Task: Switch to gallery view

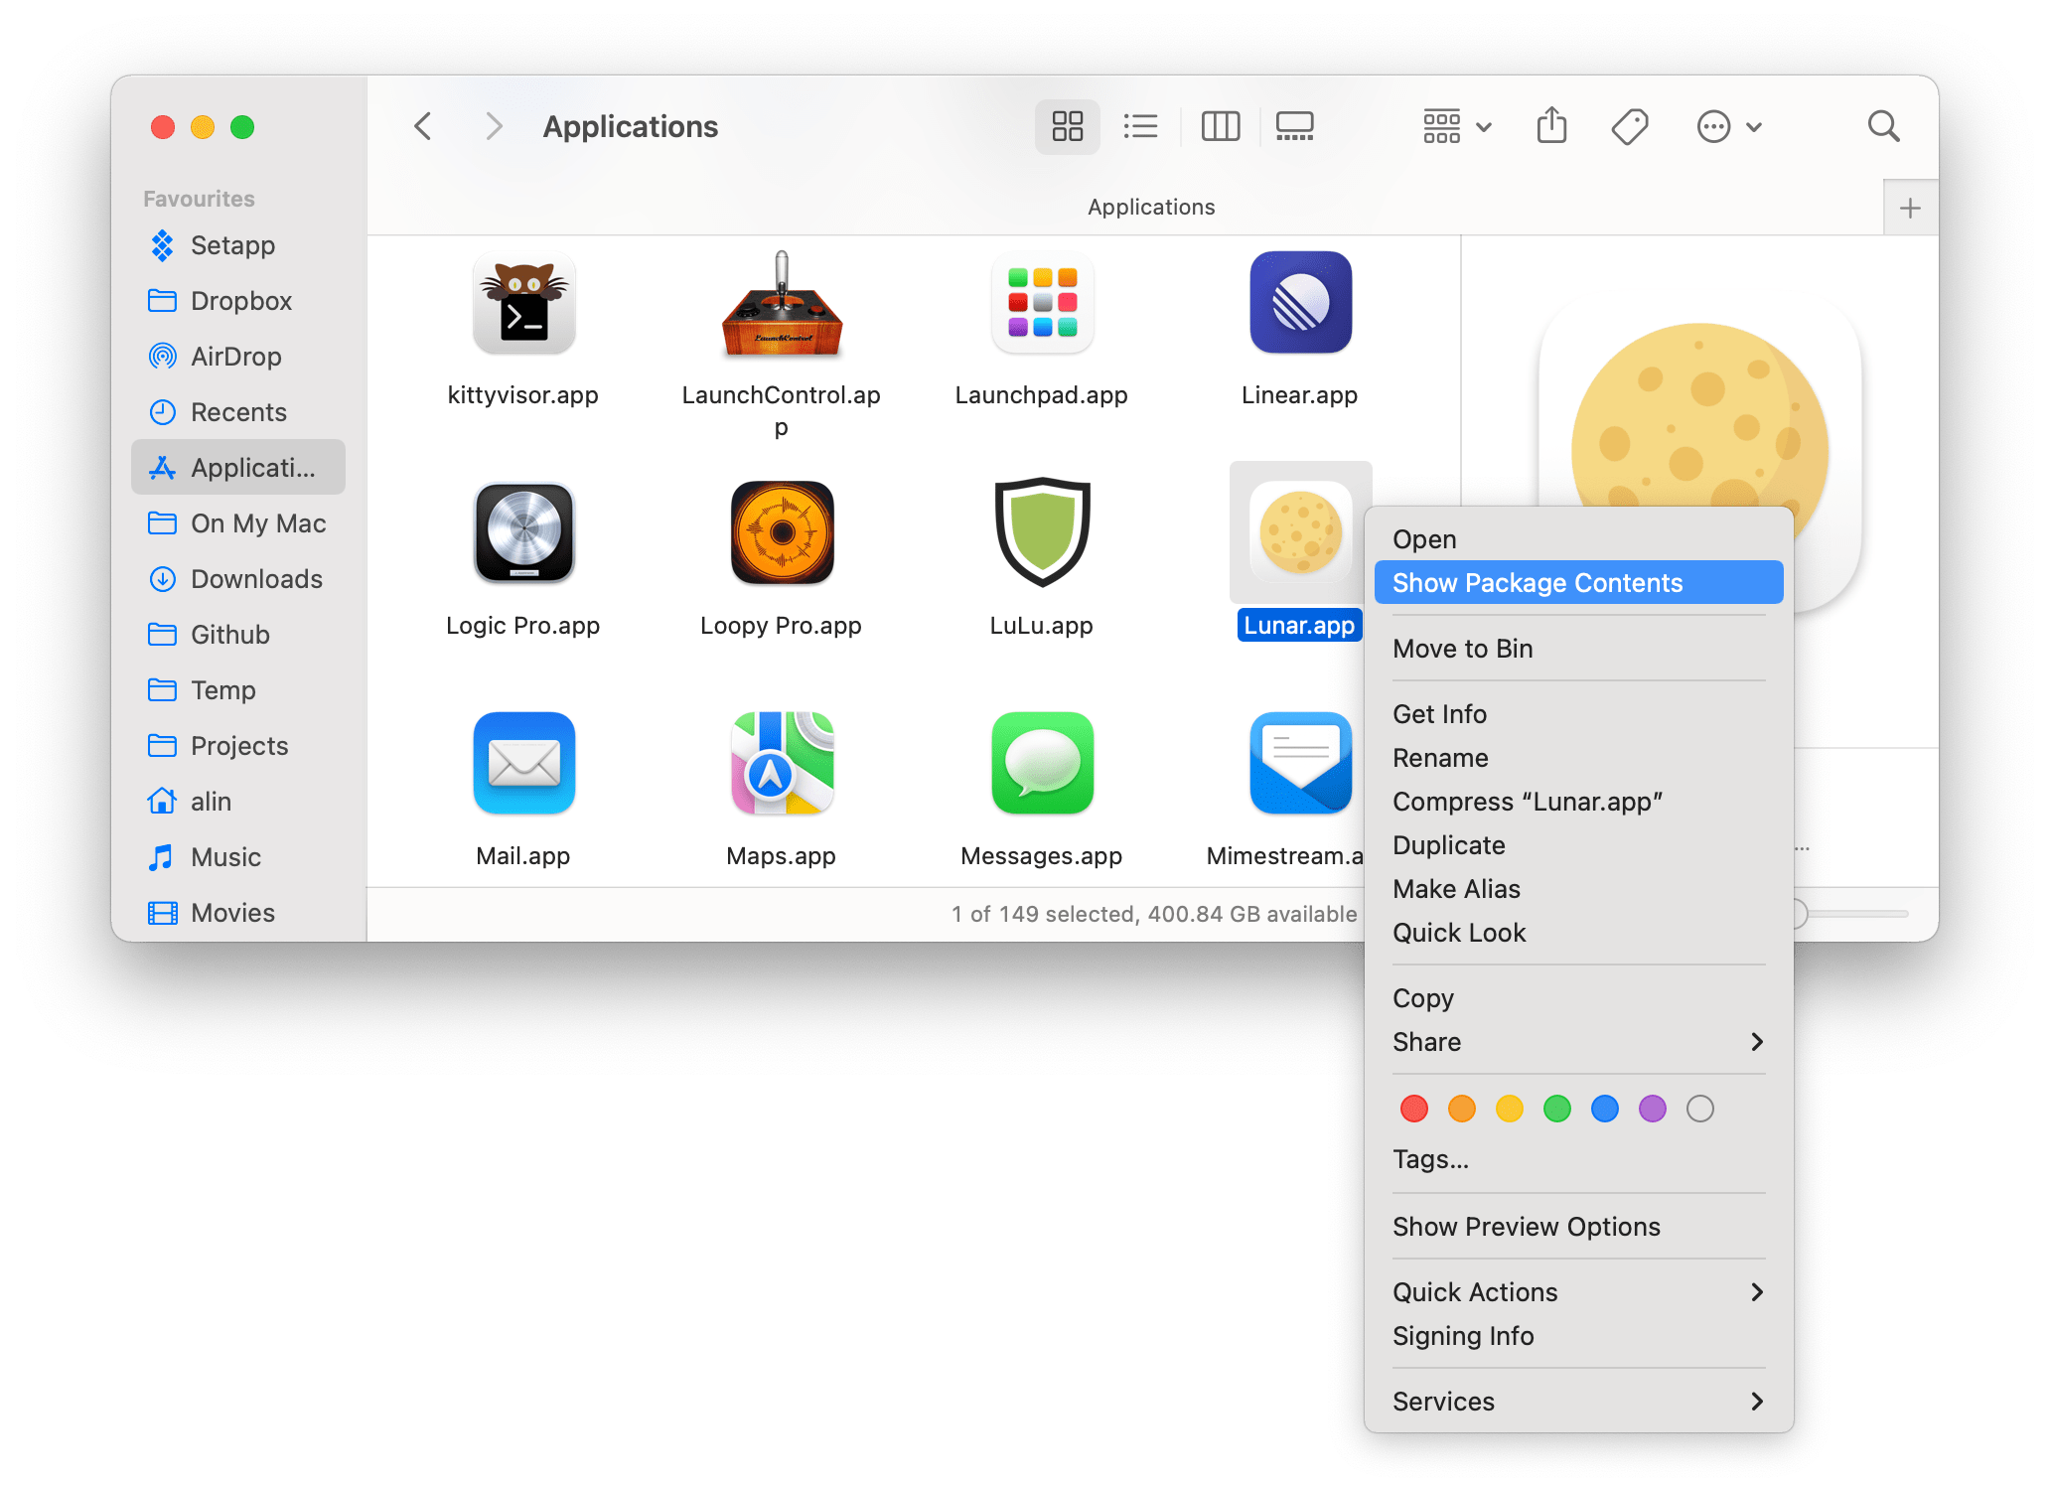Action: [1294, 126]
